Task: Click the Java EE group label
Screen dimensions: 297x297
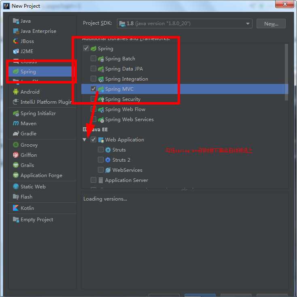Action: (99, 130)
